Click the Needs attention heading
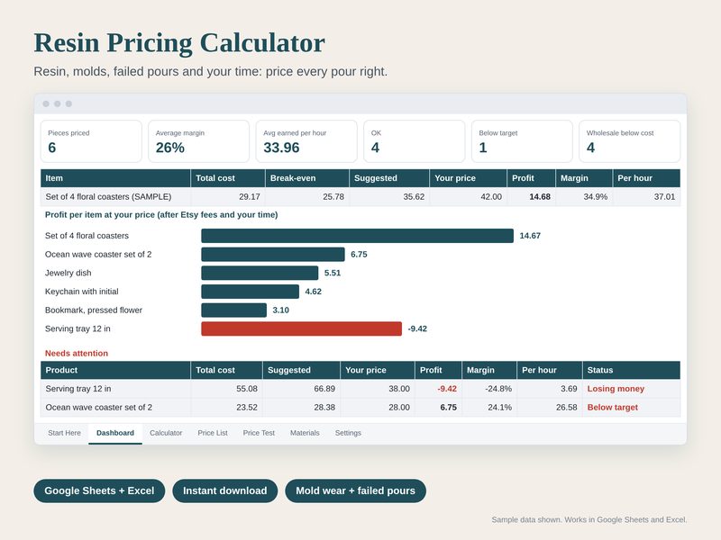This screenshot has width=721, height=540. [x=77, y=353]
